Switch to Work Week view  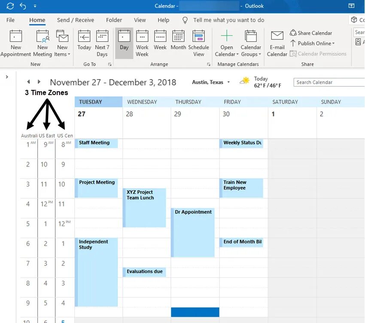point(142,43)
